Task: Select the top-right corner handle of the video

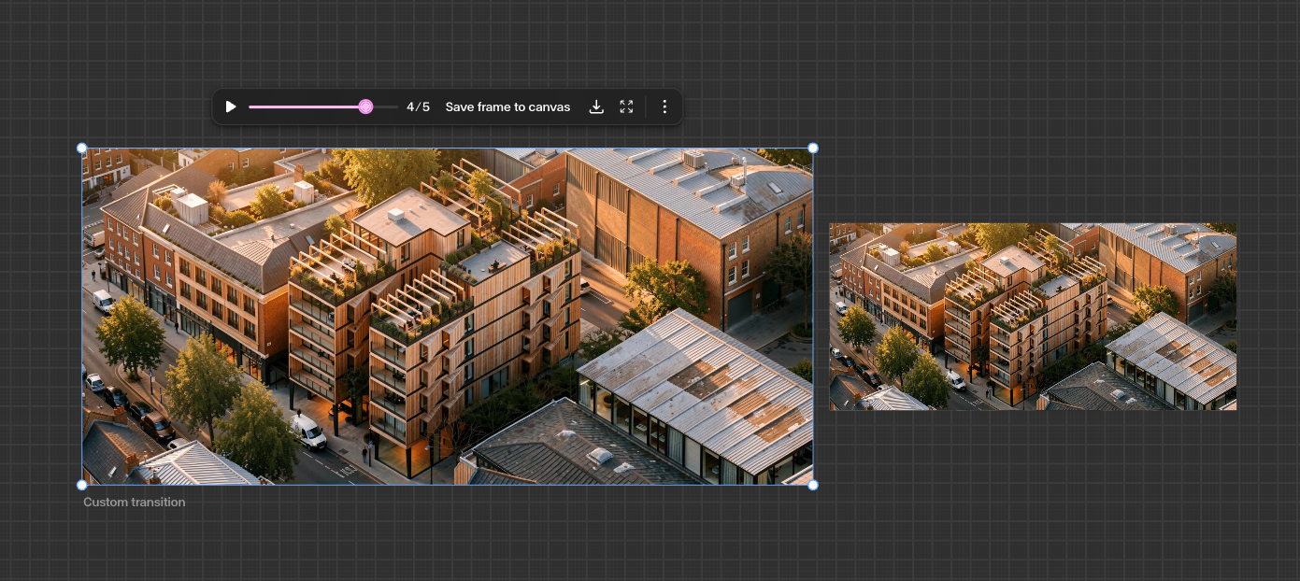Action: coord(813,148)
